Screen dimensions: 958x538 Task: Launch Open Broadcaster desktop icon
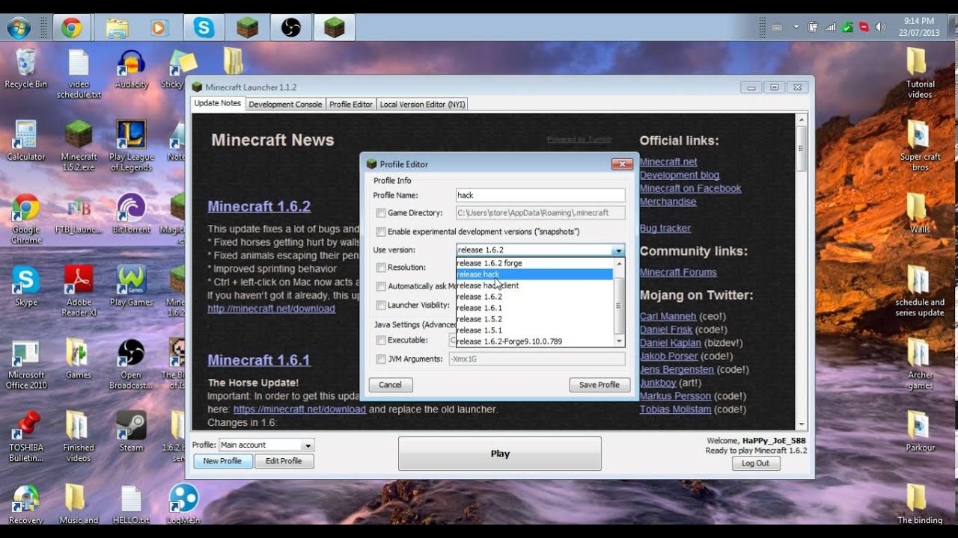pyautogui.click(x=132, y=363)
